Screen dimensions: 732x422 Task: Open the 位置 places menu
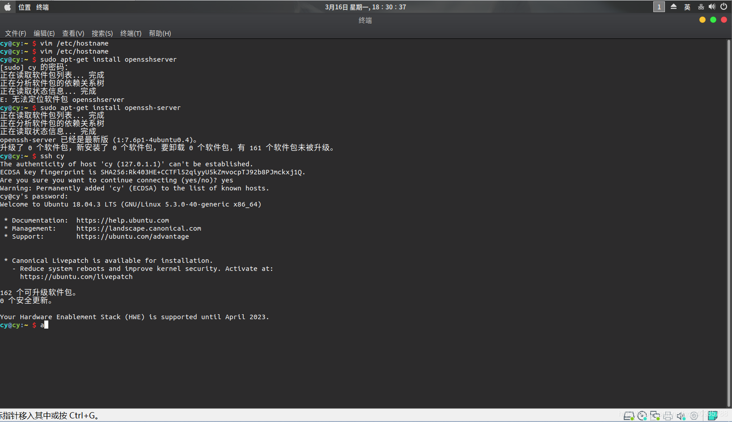pyautogui.click(x=25, y=7)
